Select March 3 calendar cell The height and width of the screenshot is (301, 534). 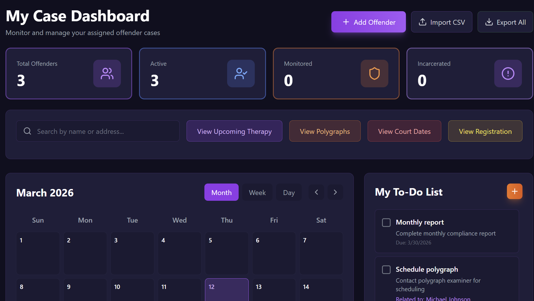click(132, 253)
